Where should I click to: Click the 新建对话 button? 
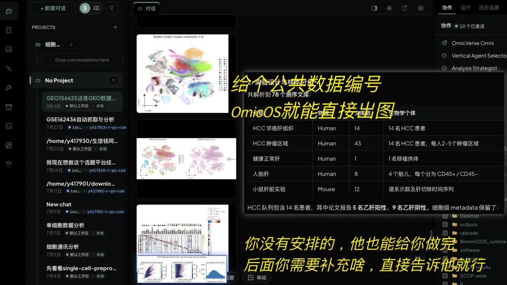(x=53, y=8)
